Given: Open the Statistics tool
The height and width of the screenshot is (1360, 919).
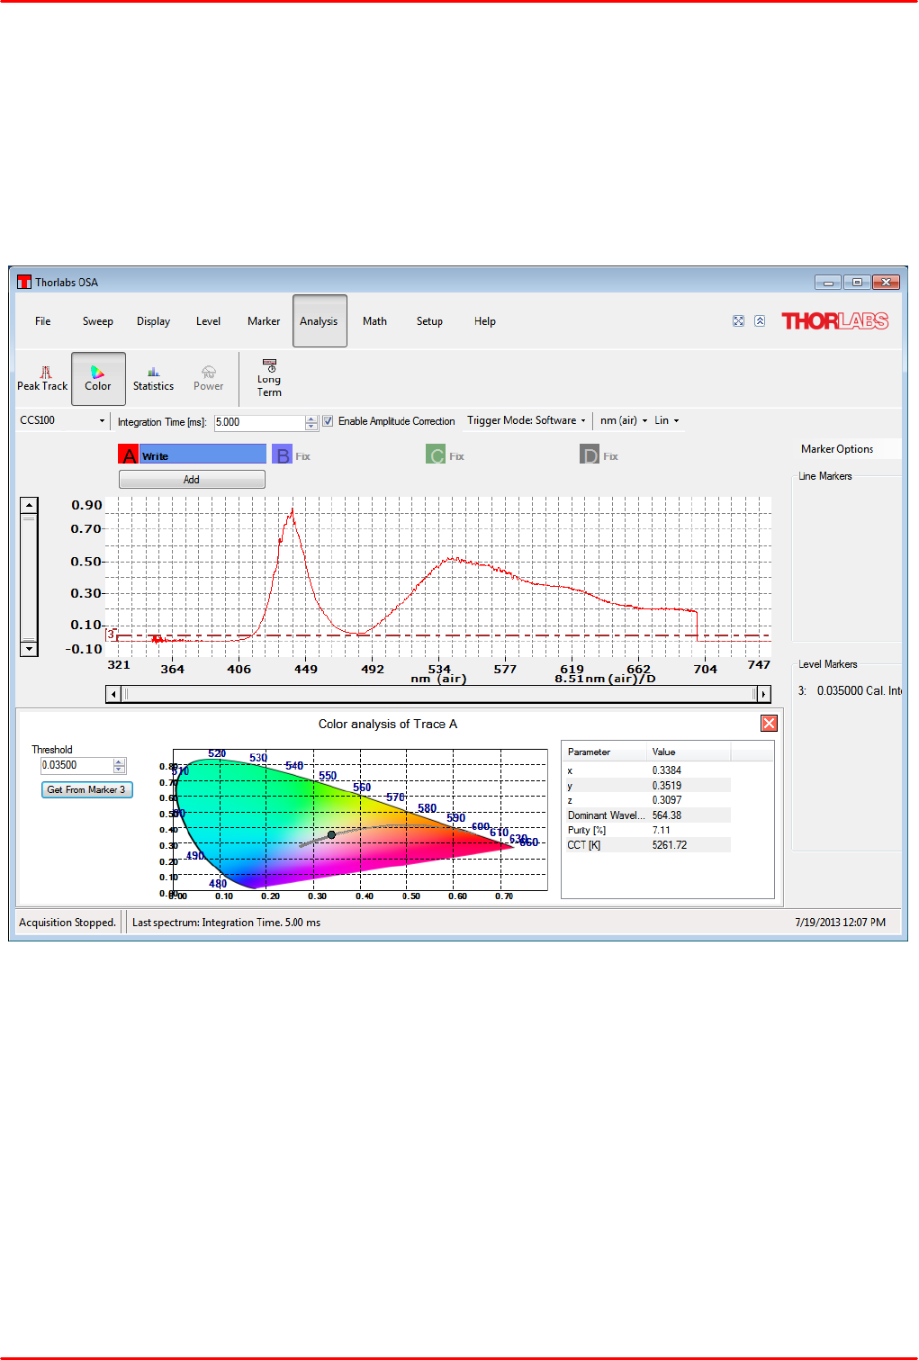Looking at the screenshot, I should pyautogui.click(x=153, y=378).
